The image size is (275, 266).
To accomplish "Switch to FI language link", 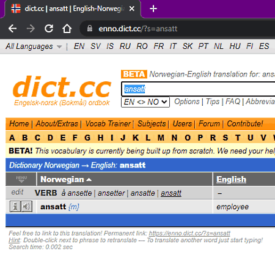I will point(249,46).
